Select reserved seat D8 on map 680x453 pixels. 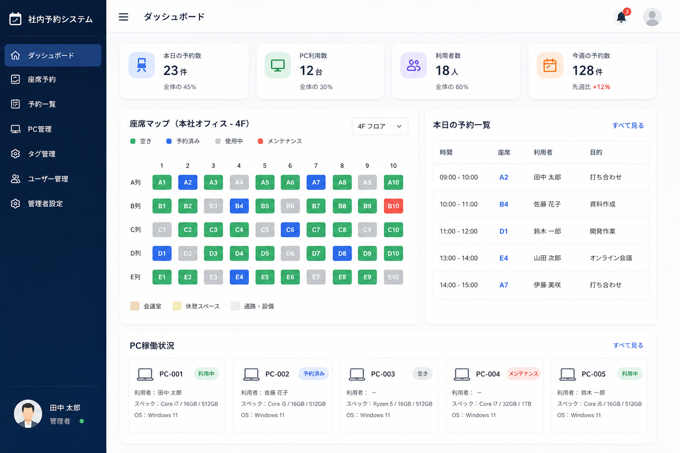point(342,253)
